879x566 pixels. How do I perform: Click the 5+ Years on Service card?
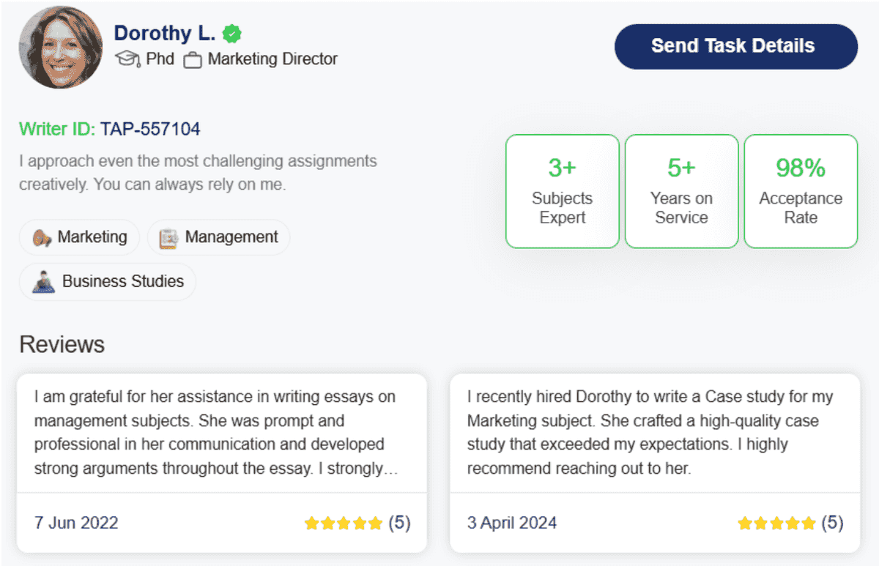681,191
